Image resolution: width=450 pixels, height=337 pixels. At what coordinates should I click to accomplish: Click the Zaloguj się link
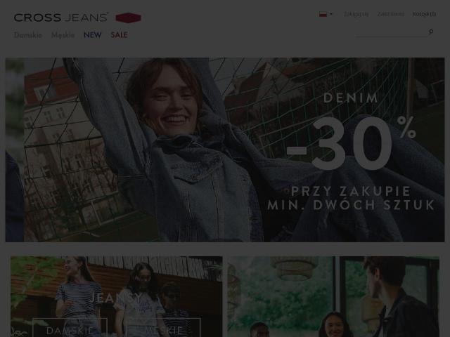356,14
